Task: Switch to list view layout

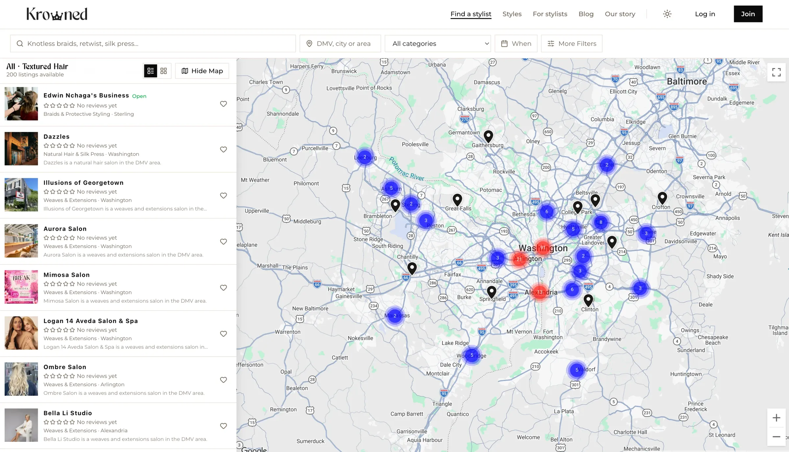Action: pos(151,71)
